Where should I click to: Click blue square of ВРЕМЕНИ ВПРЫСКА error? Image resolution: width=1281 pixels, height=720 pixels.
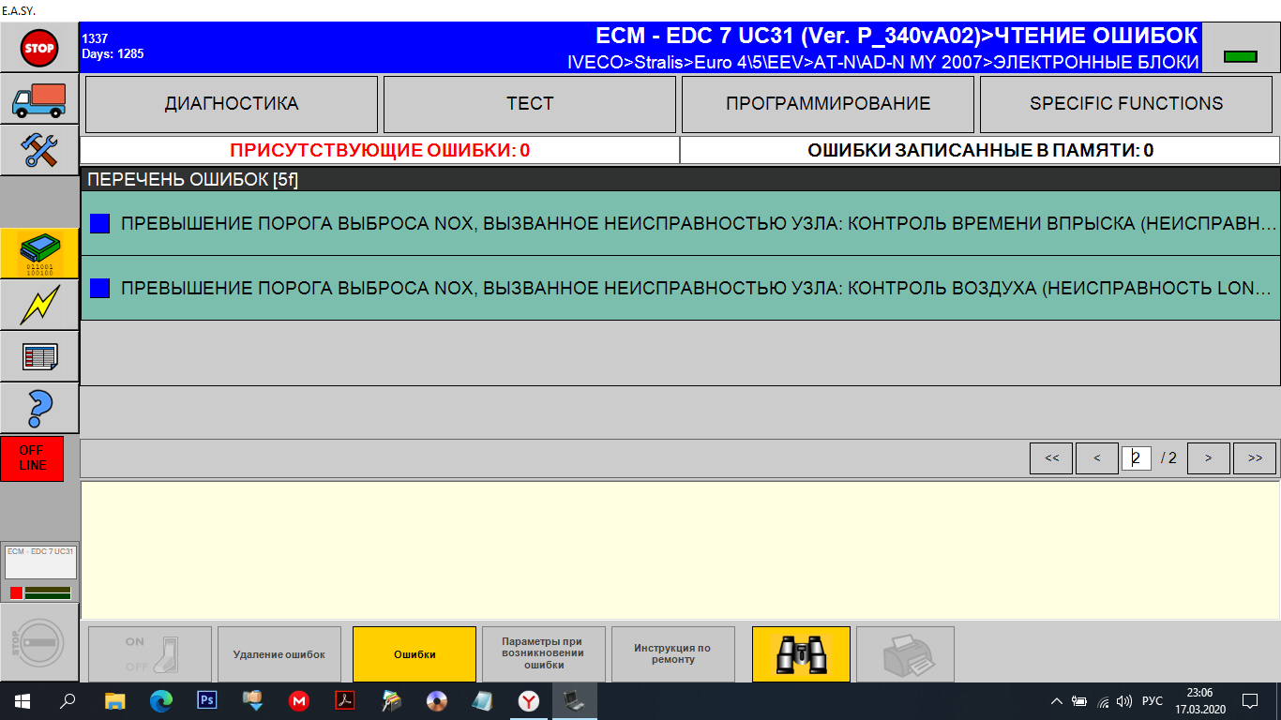click(99, 224)
